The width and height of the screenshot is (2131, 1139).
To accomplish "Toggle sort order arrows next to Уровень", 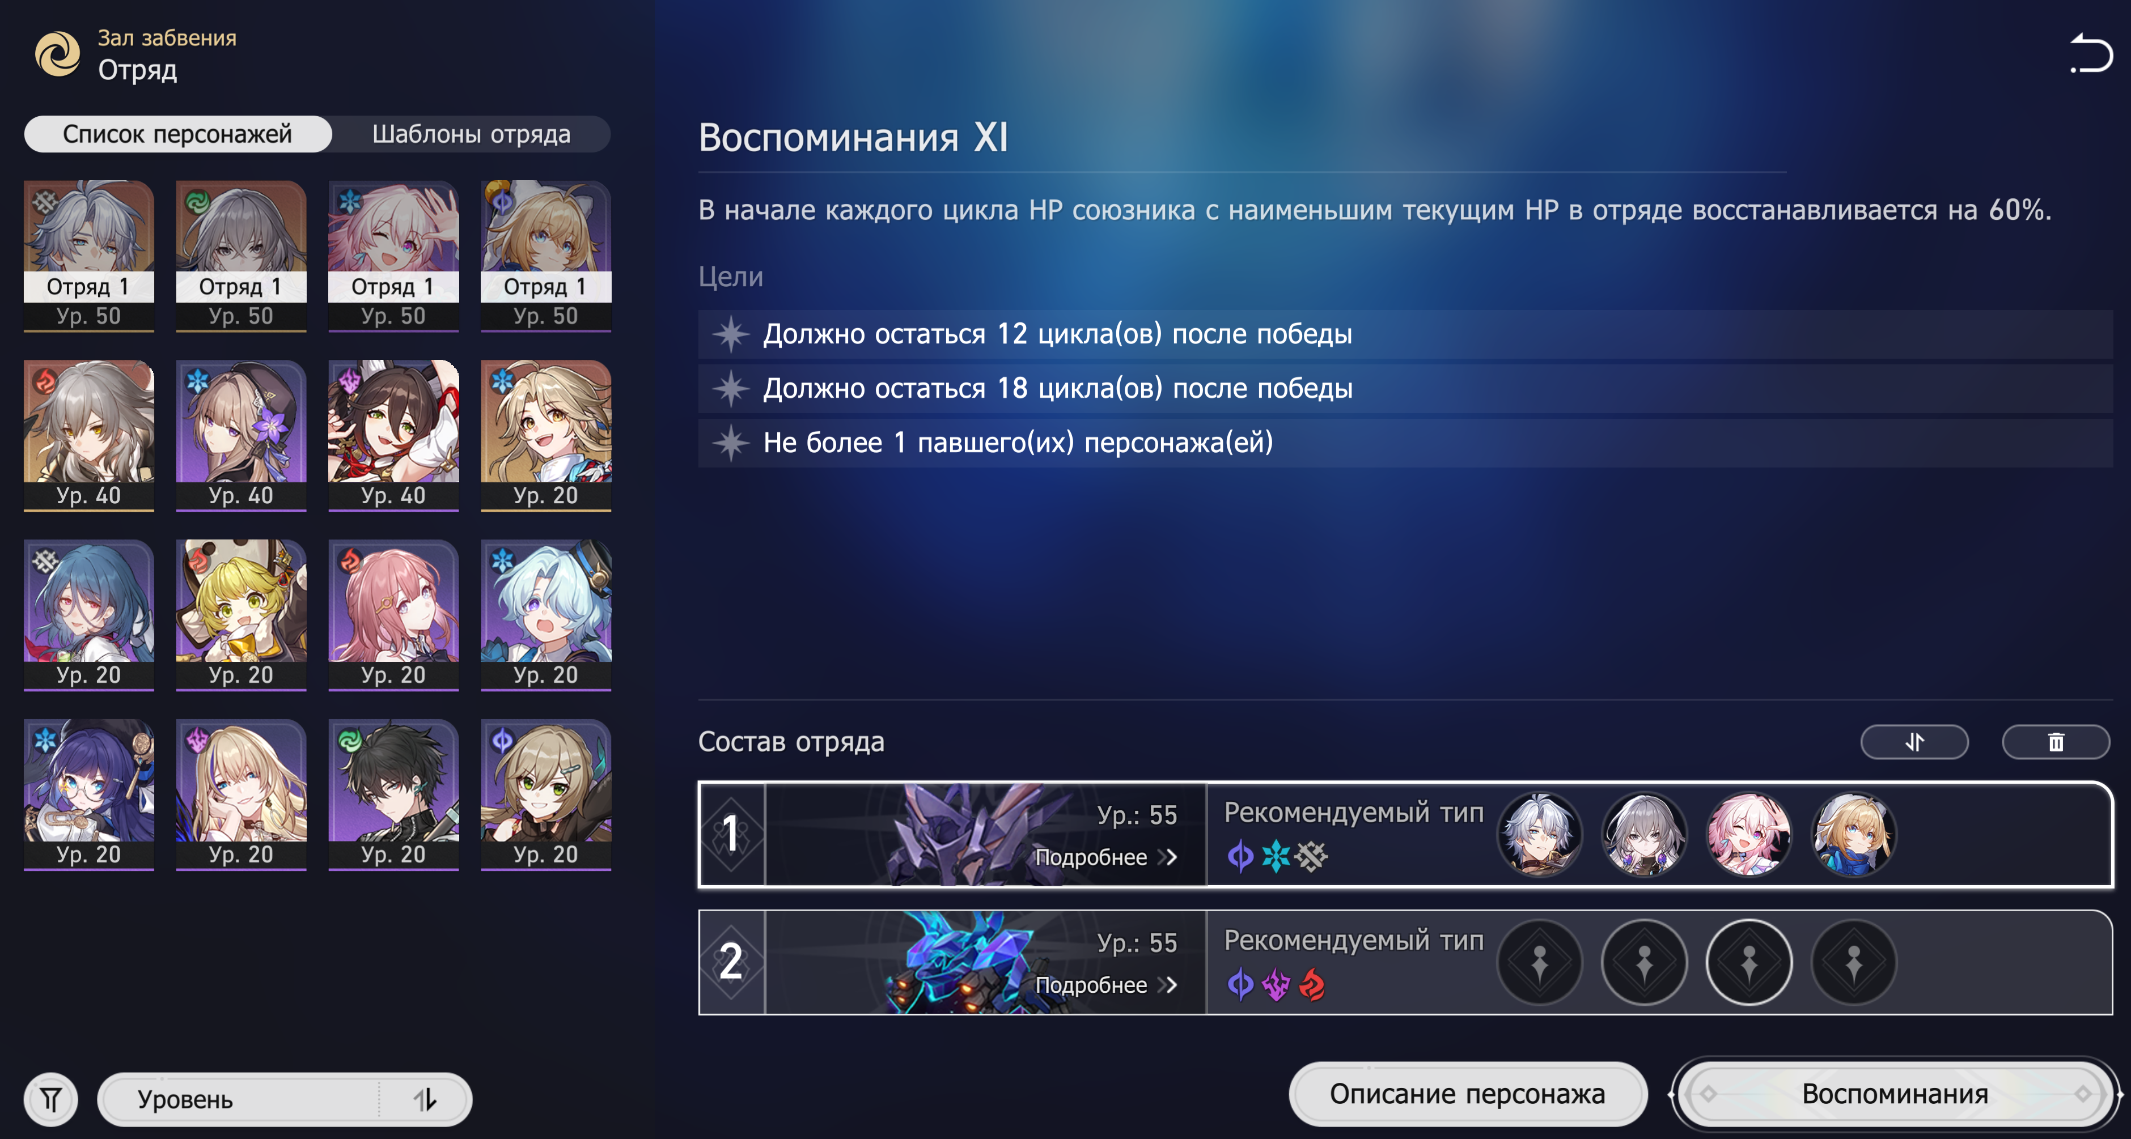I will pos(425,1099).
